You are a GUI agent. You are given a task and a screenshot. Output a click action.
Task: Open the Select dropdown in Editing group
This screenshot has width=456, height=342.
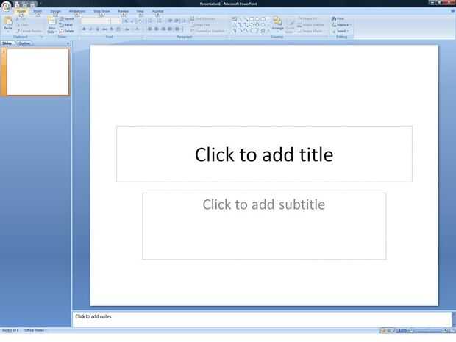tap(341, 31)
